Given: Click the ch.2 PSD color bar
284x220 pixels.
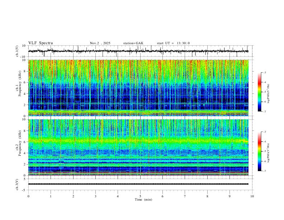Looking at the screenshot, I should click(x=259, y=151).
